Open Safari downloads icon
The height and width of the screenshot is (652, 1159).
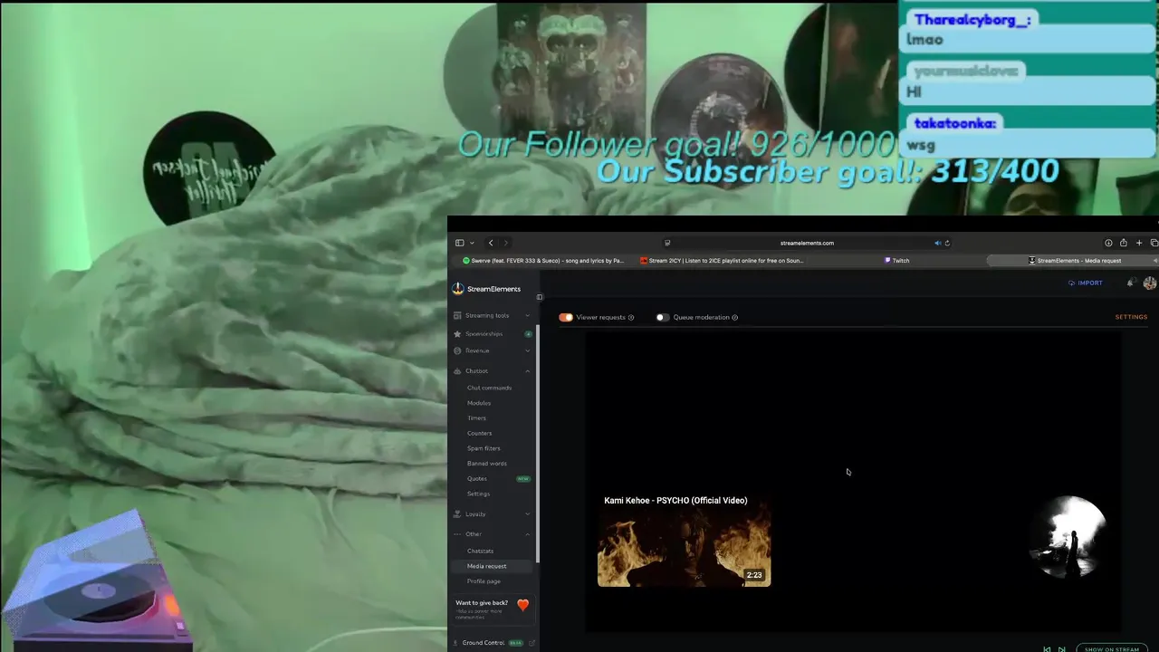[x=1108, y=243]
